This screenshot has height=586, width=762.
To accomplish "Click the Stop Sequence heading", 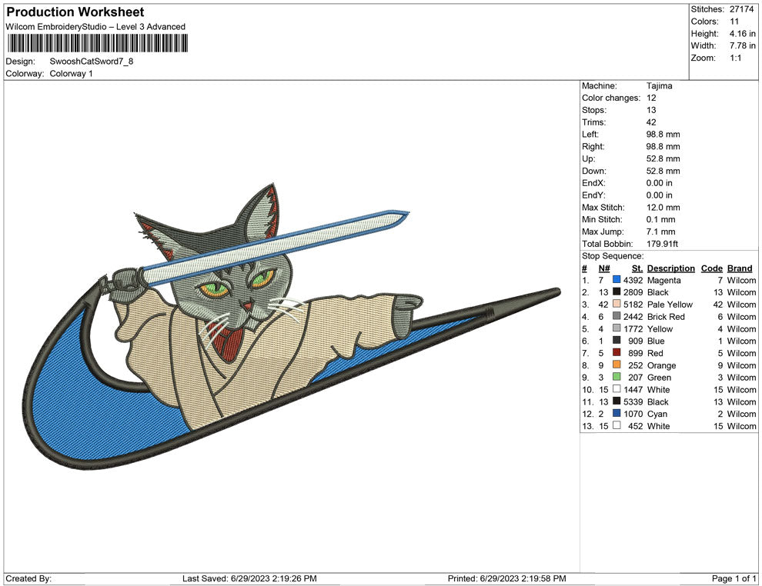I will click(613, 255).
